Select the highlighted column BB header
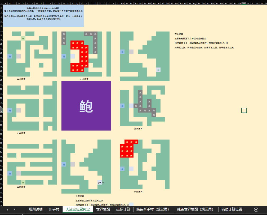This screenshot has width=267, height=215. pyautogui.click(x=244, y=3)
